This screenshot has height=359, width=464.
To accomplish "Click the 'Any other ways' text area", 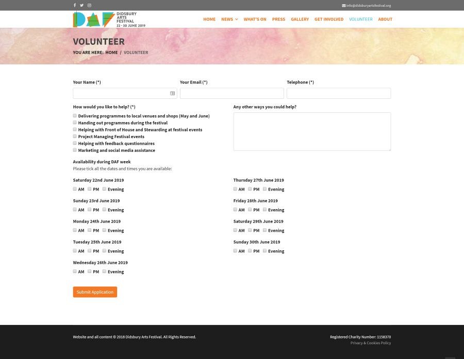I will click(x=312, y=131).
